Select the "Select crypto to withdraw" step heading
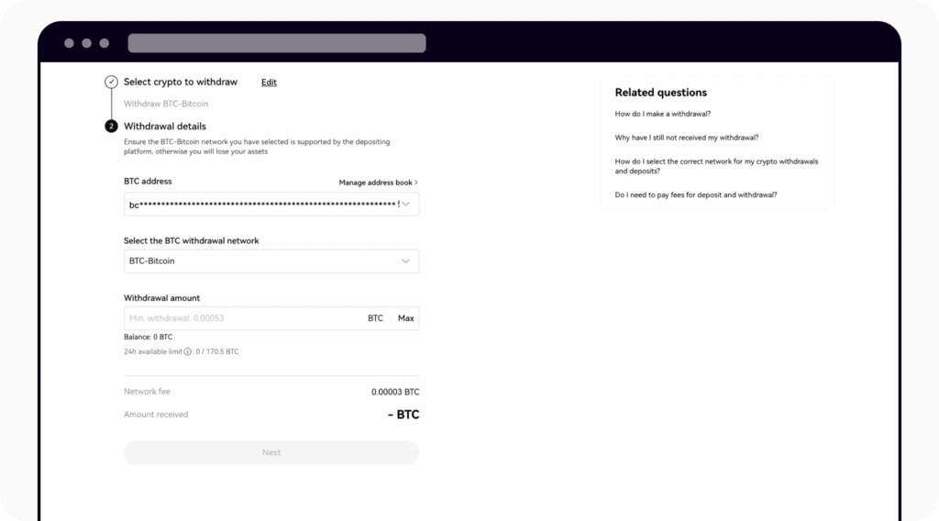939x521 pixels. [x=181, y=82]
